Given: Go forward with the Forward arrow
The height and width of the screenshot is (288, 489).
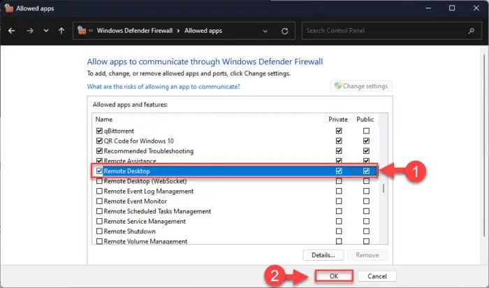Looking at the screenshot, I should coord(29,31).
